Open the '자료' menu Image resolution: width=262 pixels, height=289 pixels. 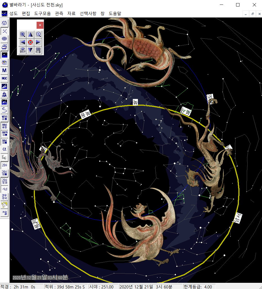71,14
